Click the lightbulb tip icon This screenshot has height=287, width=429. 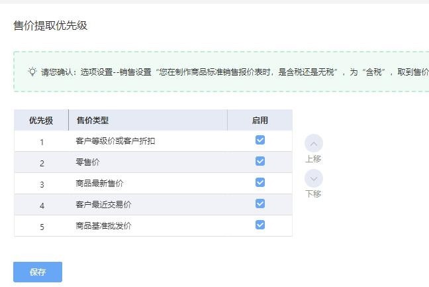tap(32, 72)
